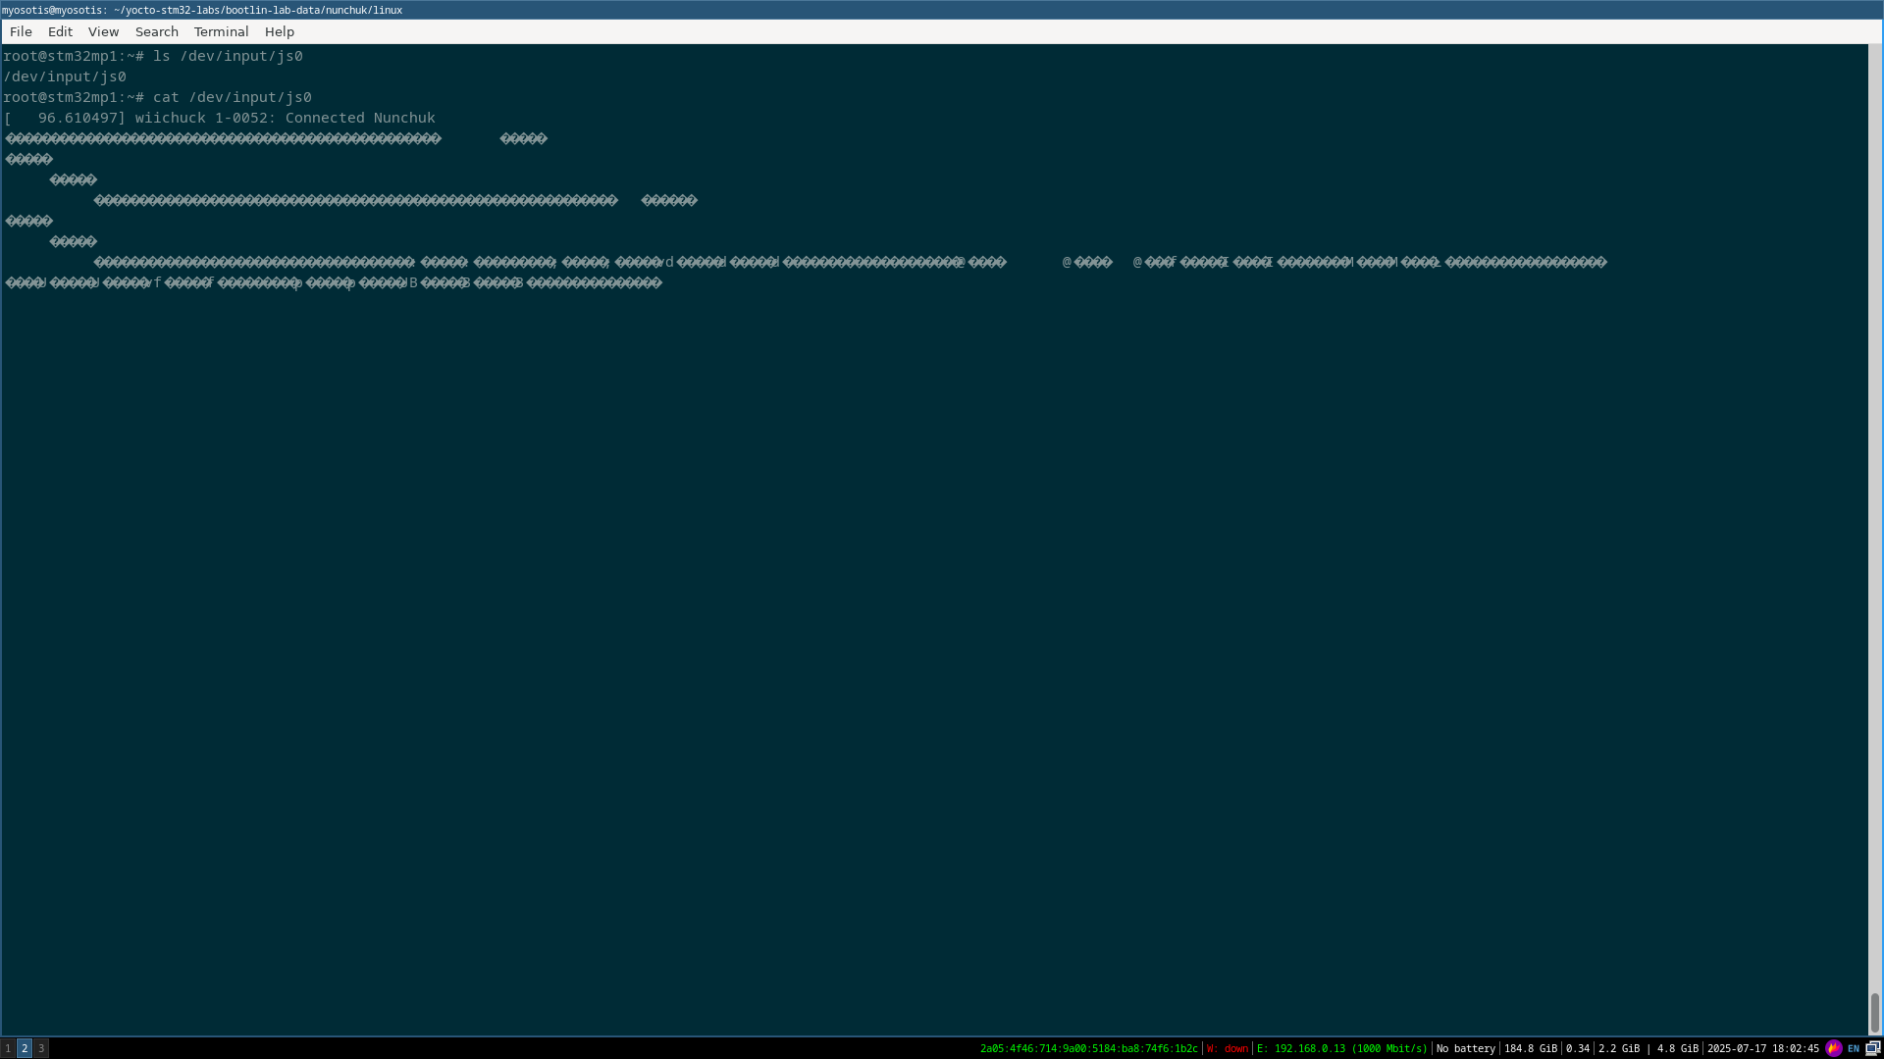Click the terminal vertical scrollbar thumb
1884x1059 pixels.
1874,1012
